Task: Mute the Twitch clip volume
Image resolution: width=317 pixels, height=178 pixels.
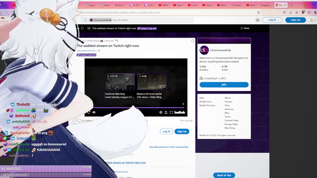Action: (x=94, y=112)
